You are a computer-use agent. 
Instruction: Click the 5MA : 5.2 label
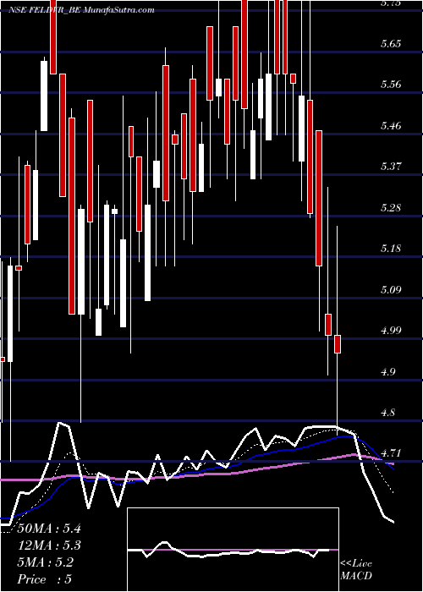tap(46, 562)
